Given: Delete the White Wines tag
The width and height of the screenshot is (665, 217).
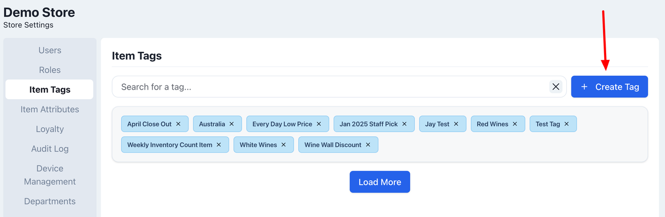Looking at the screenshot, I should (284, 145).
